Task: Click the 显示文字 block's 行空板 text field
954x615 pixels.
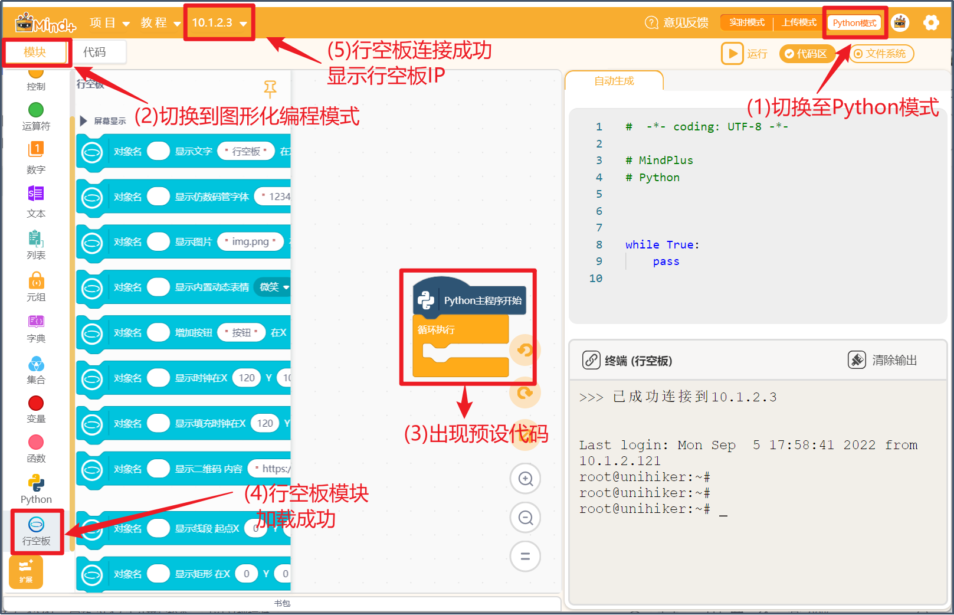Action: click(246, 151)
